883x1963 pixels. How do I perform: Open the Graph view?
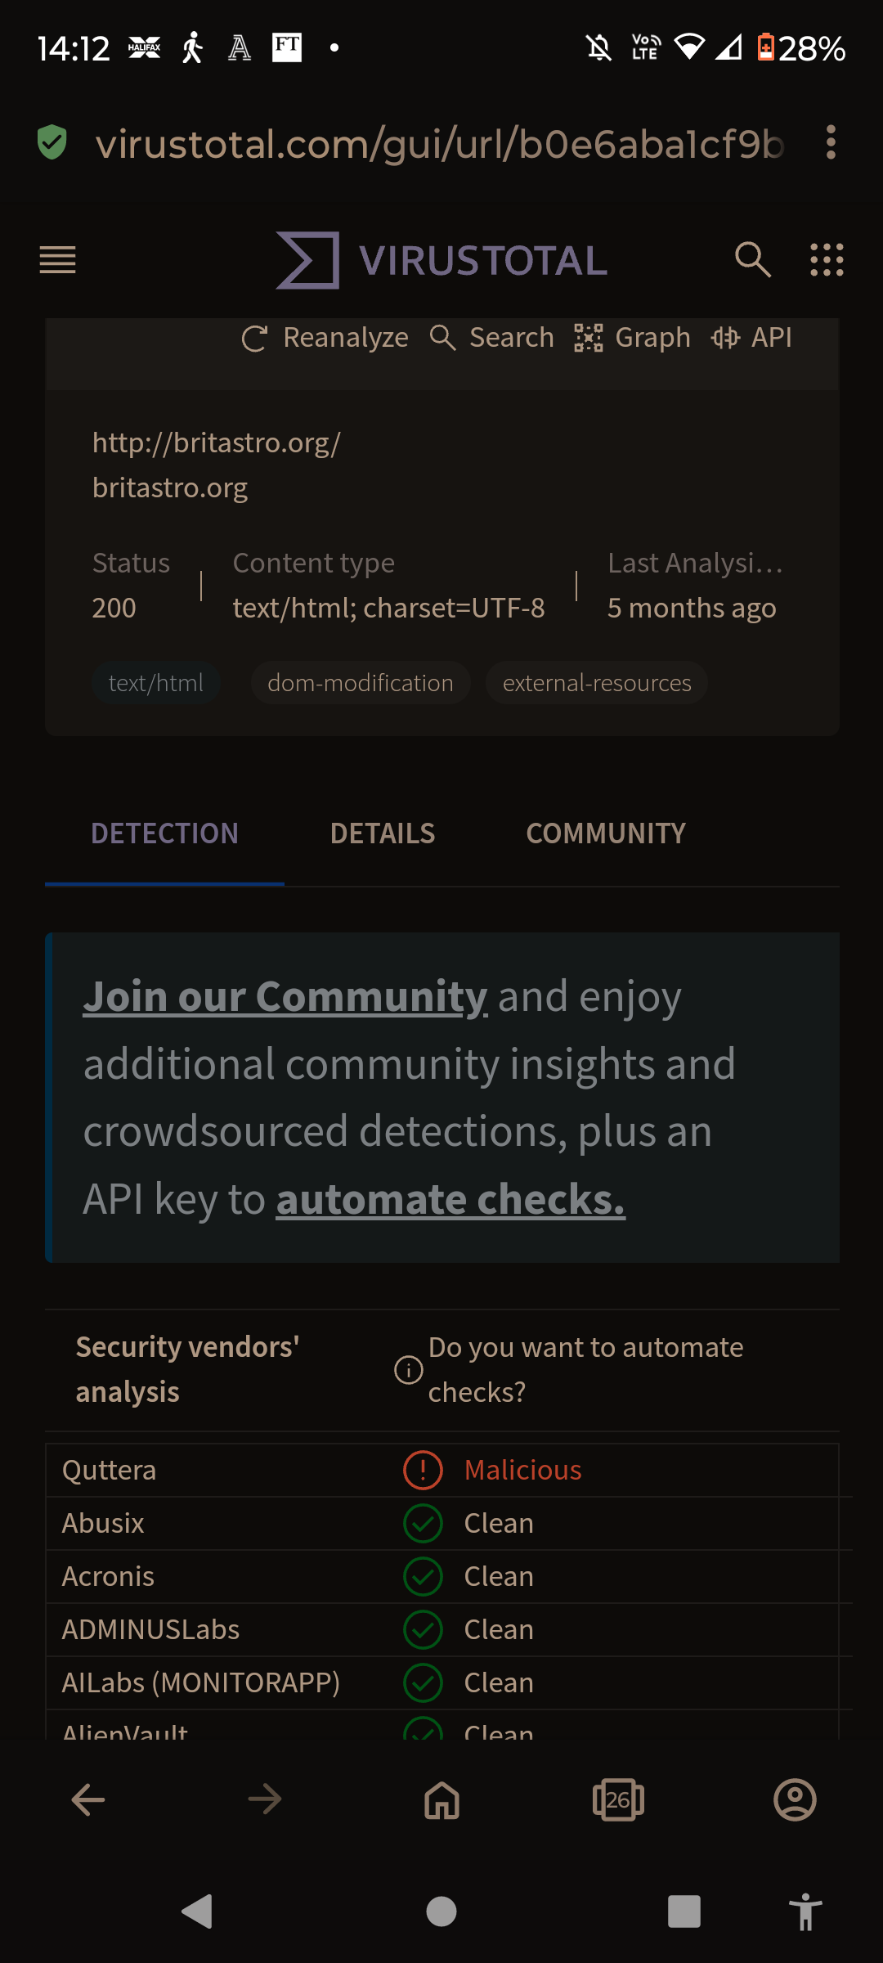coord(632,337)
